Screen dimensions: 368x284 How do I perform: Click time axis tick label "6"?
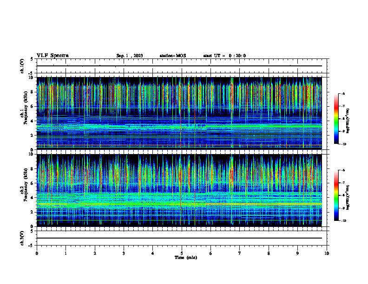211,253
